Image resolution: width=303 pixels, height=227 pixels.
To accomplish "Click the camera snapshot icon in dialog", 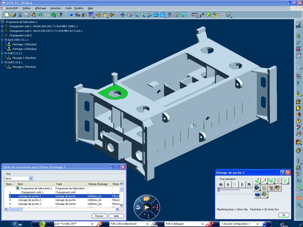I will click(257, 194).
